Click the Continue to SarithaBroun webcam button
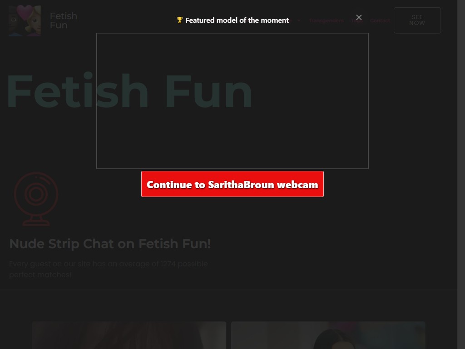This screenshot has height=349, width=465. click(232, 184)
